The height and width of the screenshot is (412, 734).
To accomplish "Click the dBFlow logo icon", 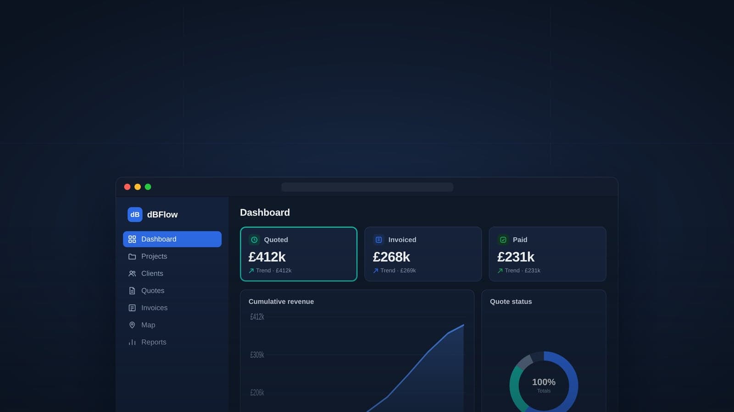I will coord(135,214).
